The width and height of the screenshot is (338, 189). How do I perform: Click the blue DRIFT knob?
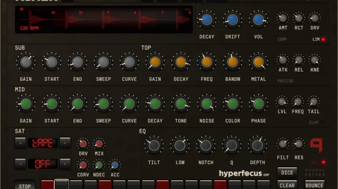233,19
